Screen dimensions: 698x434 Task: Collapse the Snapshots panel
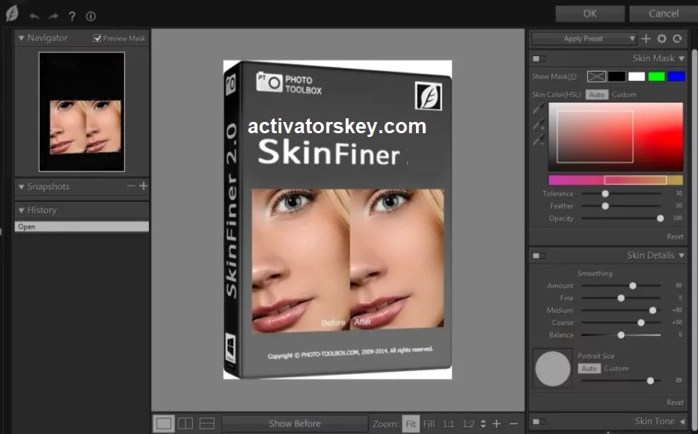point(21,186)
